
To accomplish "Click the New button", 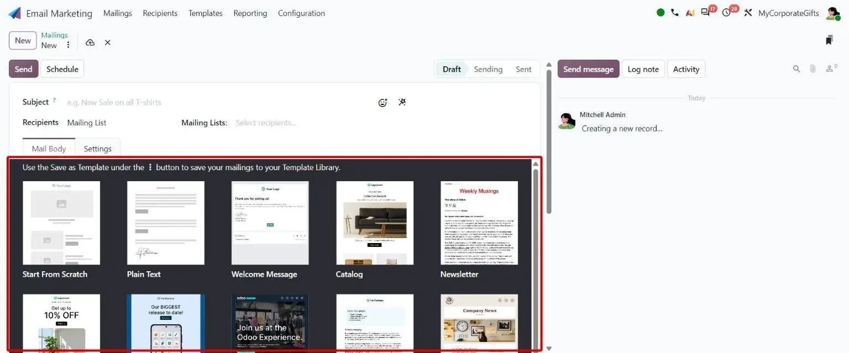I will coord(23,40).
